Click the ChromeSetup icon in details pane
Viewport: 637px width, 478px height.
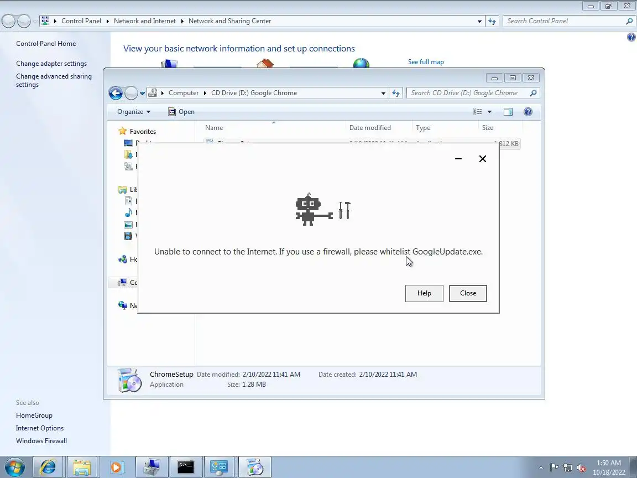pyautogui.click(x=129, y=380)
